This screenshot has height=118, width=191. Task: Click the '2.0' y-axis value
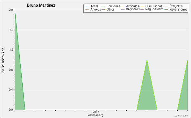coord(11,10)
